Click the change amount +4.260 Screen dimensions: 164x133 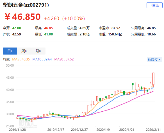[52, 19]
